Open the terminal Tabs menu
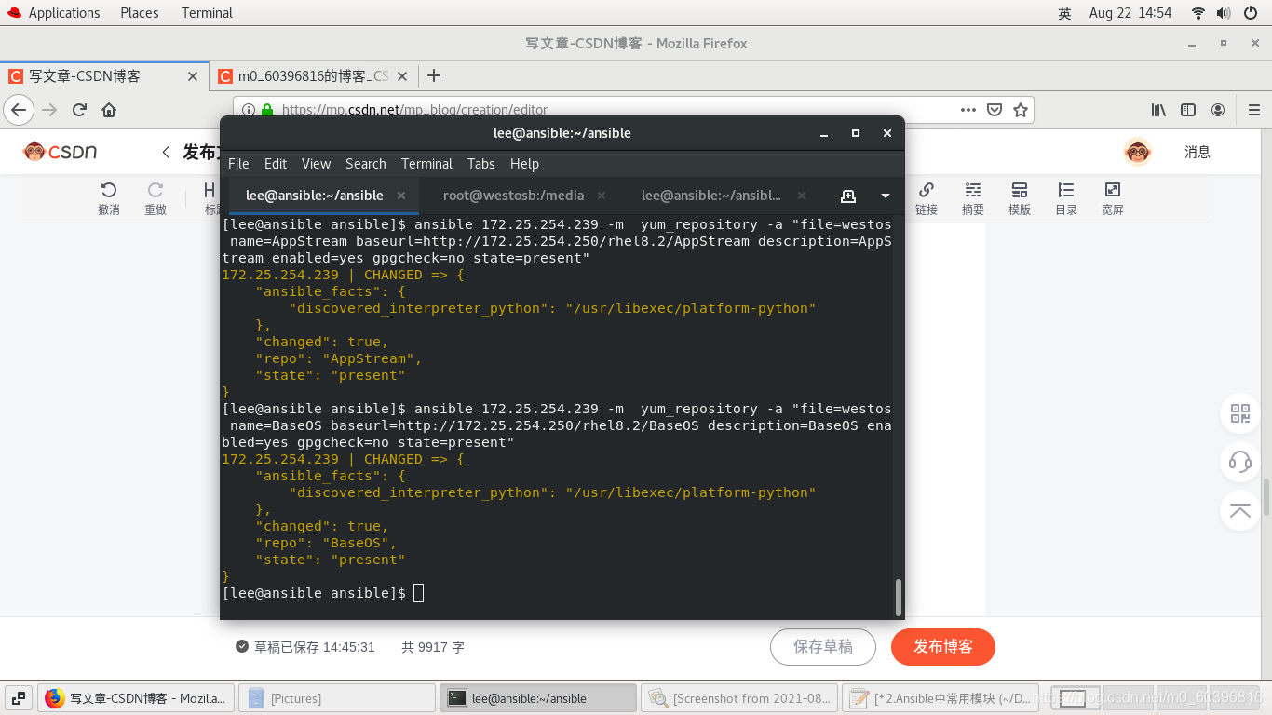The height and width of the screenshot is (715, 1272). 481,163
